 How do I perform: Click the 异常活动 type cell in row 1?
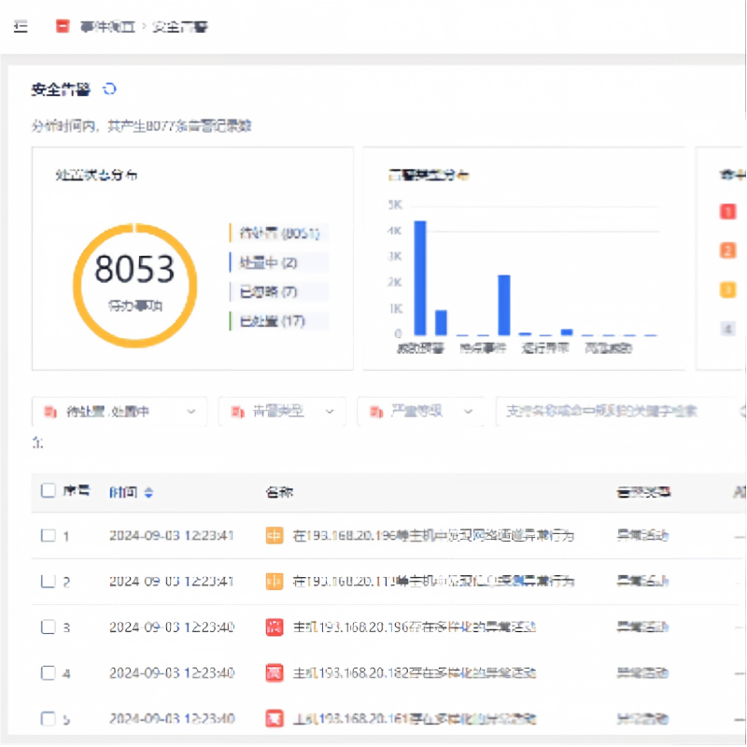pyautogui.click(x=642, y=535)
